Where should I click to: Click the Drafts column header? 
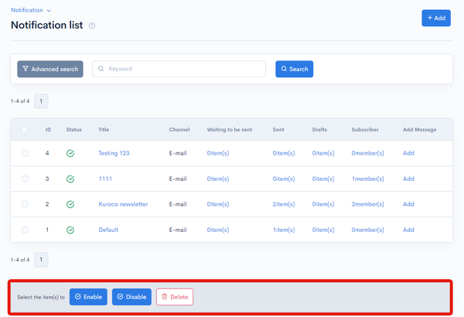coord(319,130)
